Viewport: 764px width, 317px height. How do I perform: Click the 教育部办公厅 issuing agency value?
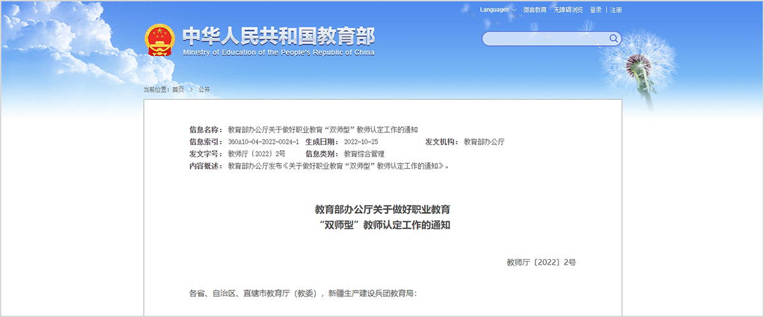(x=484, y=141)
